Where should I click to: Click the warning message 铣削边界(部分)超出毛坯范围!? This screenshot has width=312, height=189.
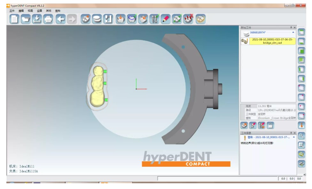pos(257,143)
